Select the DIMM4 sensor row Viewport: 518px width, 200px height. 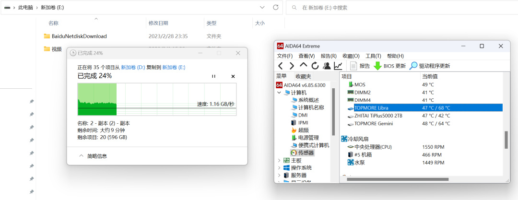(x=421, y=100)
